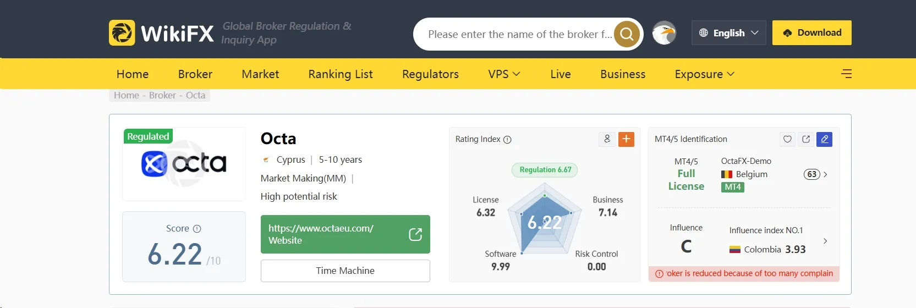The width and height of the screenshot is (916, 308).
Task: Click the Belgium flag icon
Action: point(727,174)
